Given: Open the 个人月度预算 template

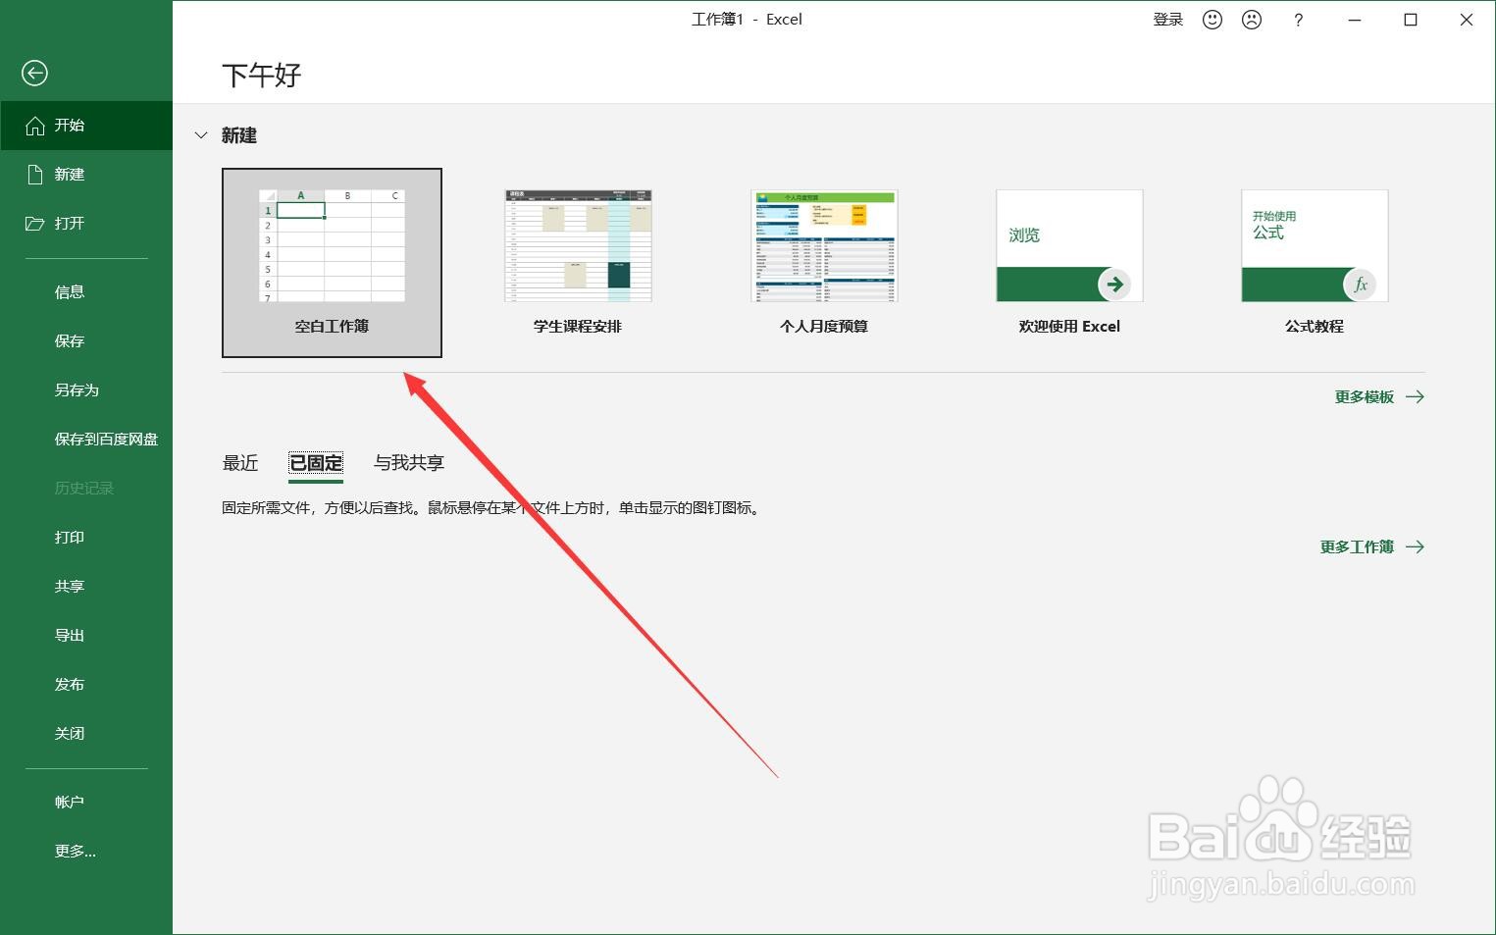Looking at the screenshot, I should pos(824,263).
